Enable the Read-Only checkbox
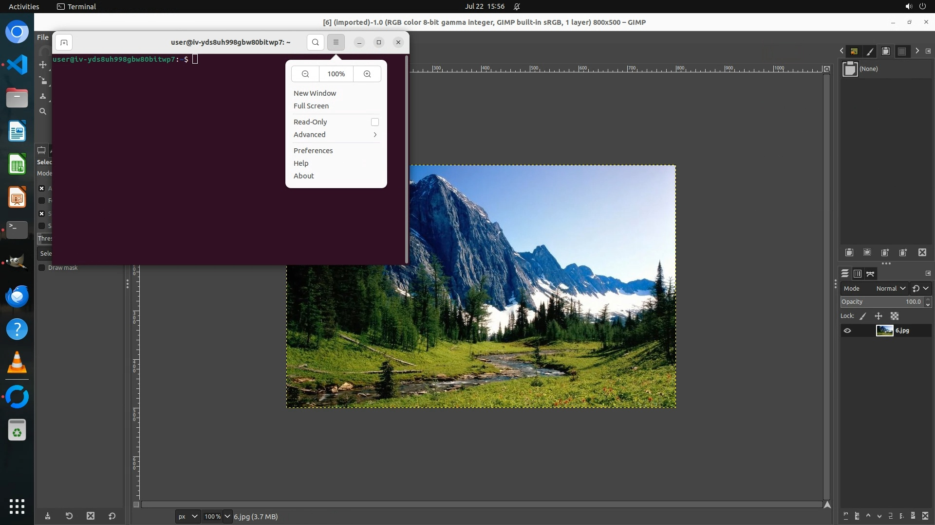 pyautogui.click(x=374, y=122)
